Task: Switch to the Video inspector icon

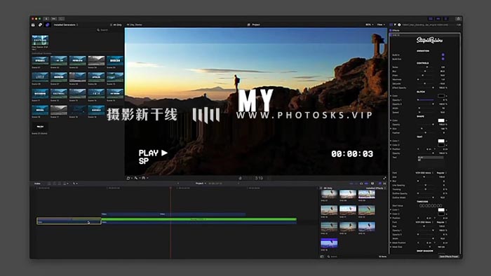Action: click(391, 25)
